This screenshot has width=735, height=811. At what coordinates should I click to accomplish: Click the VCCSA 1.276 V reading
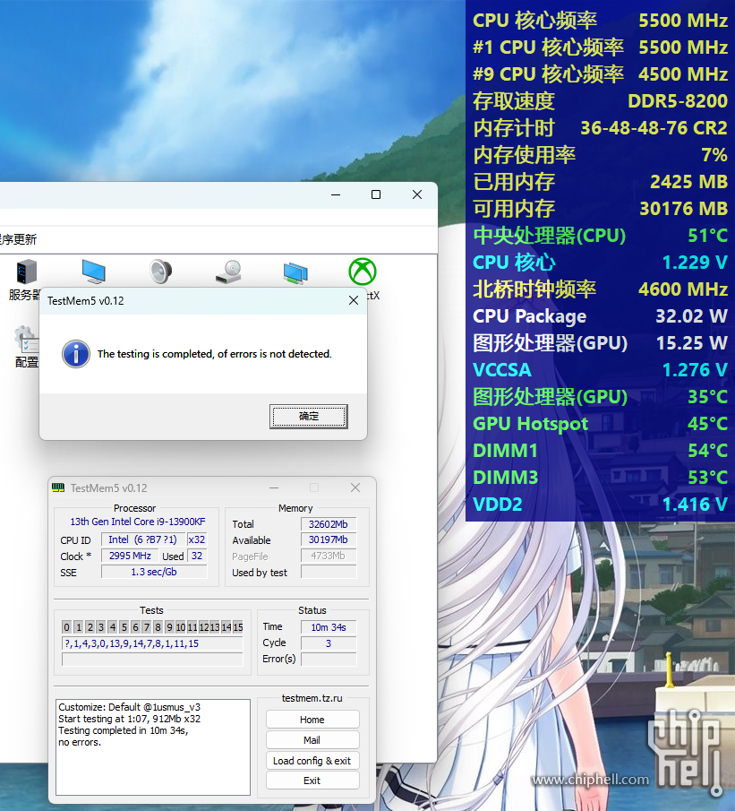pos(600,370)
